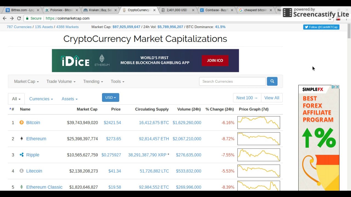The width and height of the screenshot is (351, 197).
Task: Expand the Trade Volume dropdown
Action: point(61,82)
